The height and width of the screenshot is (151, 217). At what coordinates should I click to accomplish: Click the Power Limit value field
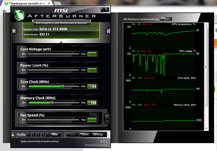92,70
